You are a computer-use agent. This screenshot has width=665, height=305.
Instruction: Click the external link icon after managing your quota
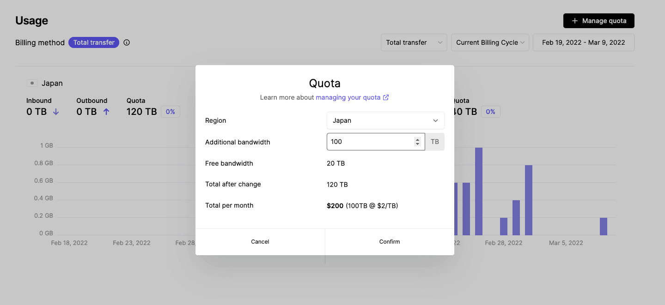(386, 97)
